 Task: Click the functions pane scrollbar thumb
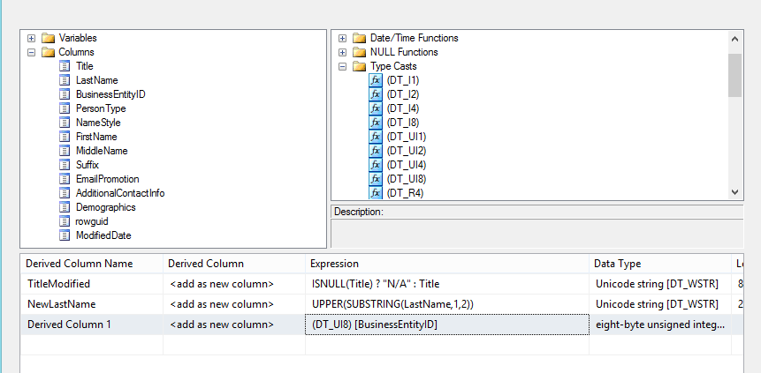pyautogui.click(x=734, y=75)
